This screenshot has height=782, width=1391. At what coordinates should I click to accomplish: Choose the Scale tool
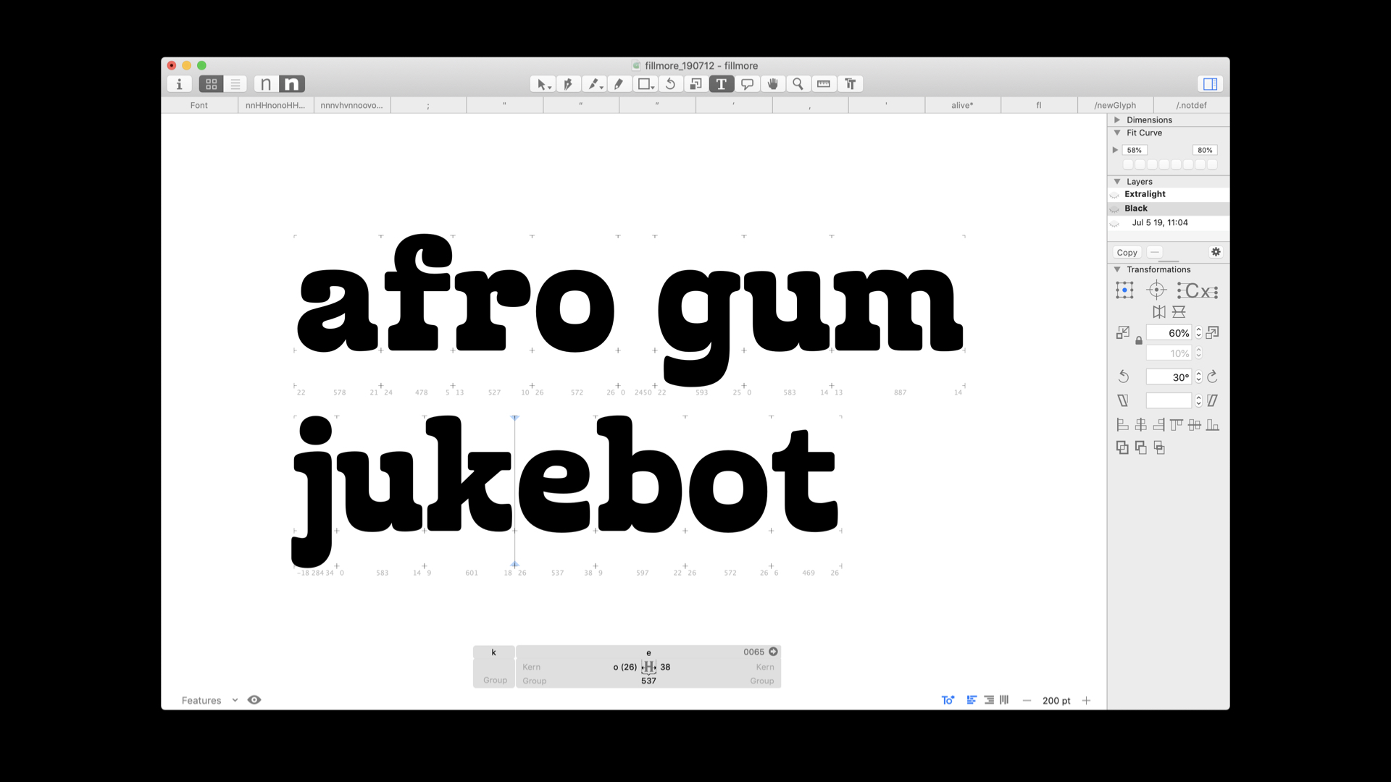click(x=696, y=84)
